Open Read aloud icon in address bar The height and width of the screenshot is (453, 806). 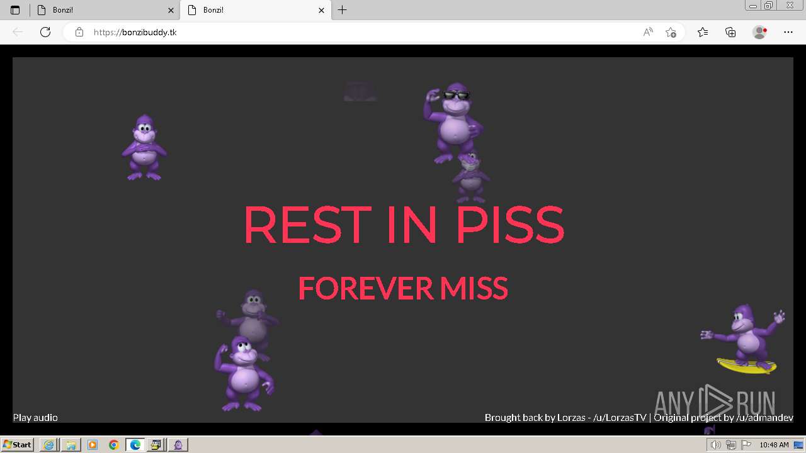(x=648, y=32)
